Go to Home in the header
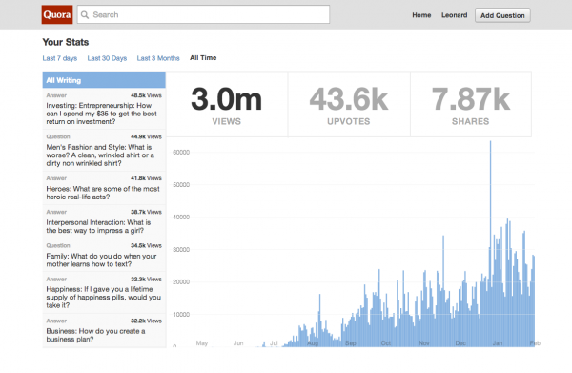This screenshot has width=572, height=373. [x=421, y=15]
